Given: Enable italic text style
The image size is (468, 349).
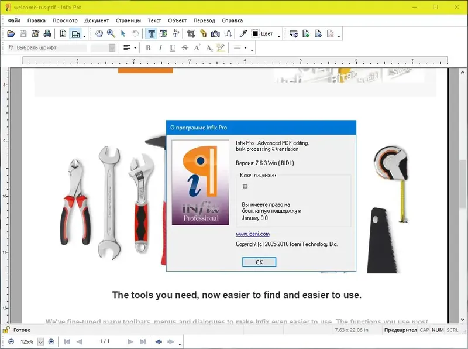Looking at the screenshot, I should 160,47.
